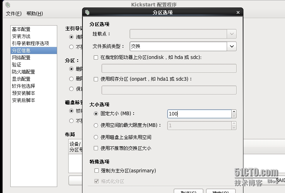
Task: Enable 使用不推荐的交换区大小 checkbox
Action: (96, 148)
